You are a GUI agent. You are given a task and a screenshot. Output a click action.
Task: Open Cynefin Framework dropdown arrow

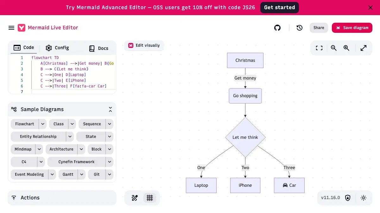tap(109, 162)
